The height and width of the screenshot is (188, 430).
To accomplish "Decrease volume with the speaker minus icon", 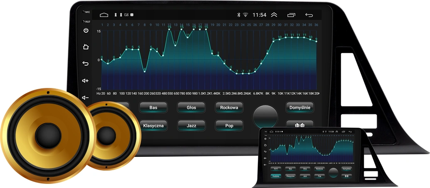I will 86,98.
